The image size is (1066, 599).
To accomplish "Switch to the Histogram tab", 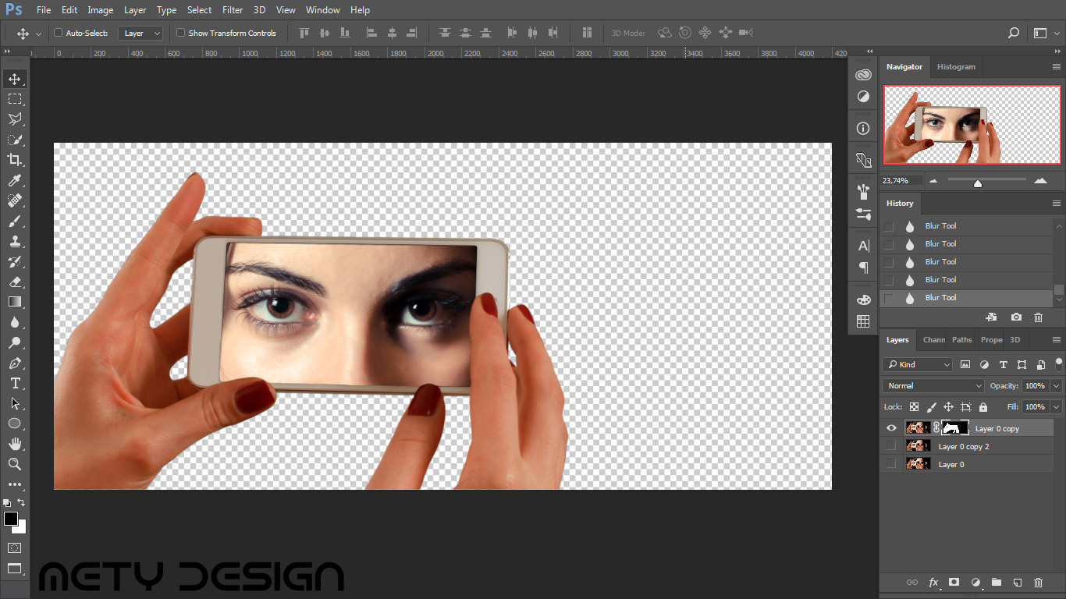I will point(956,67).
